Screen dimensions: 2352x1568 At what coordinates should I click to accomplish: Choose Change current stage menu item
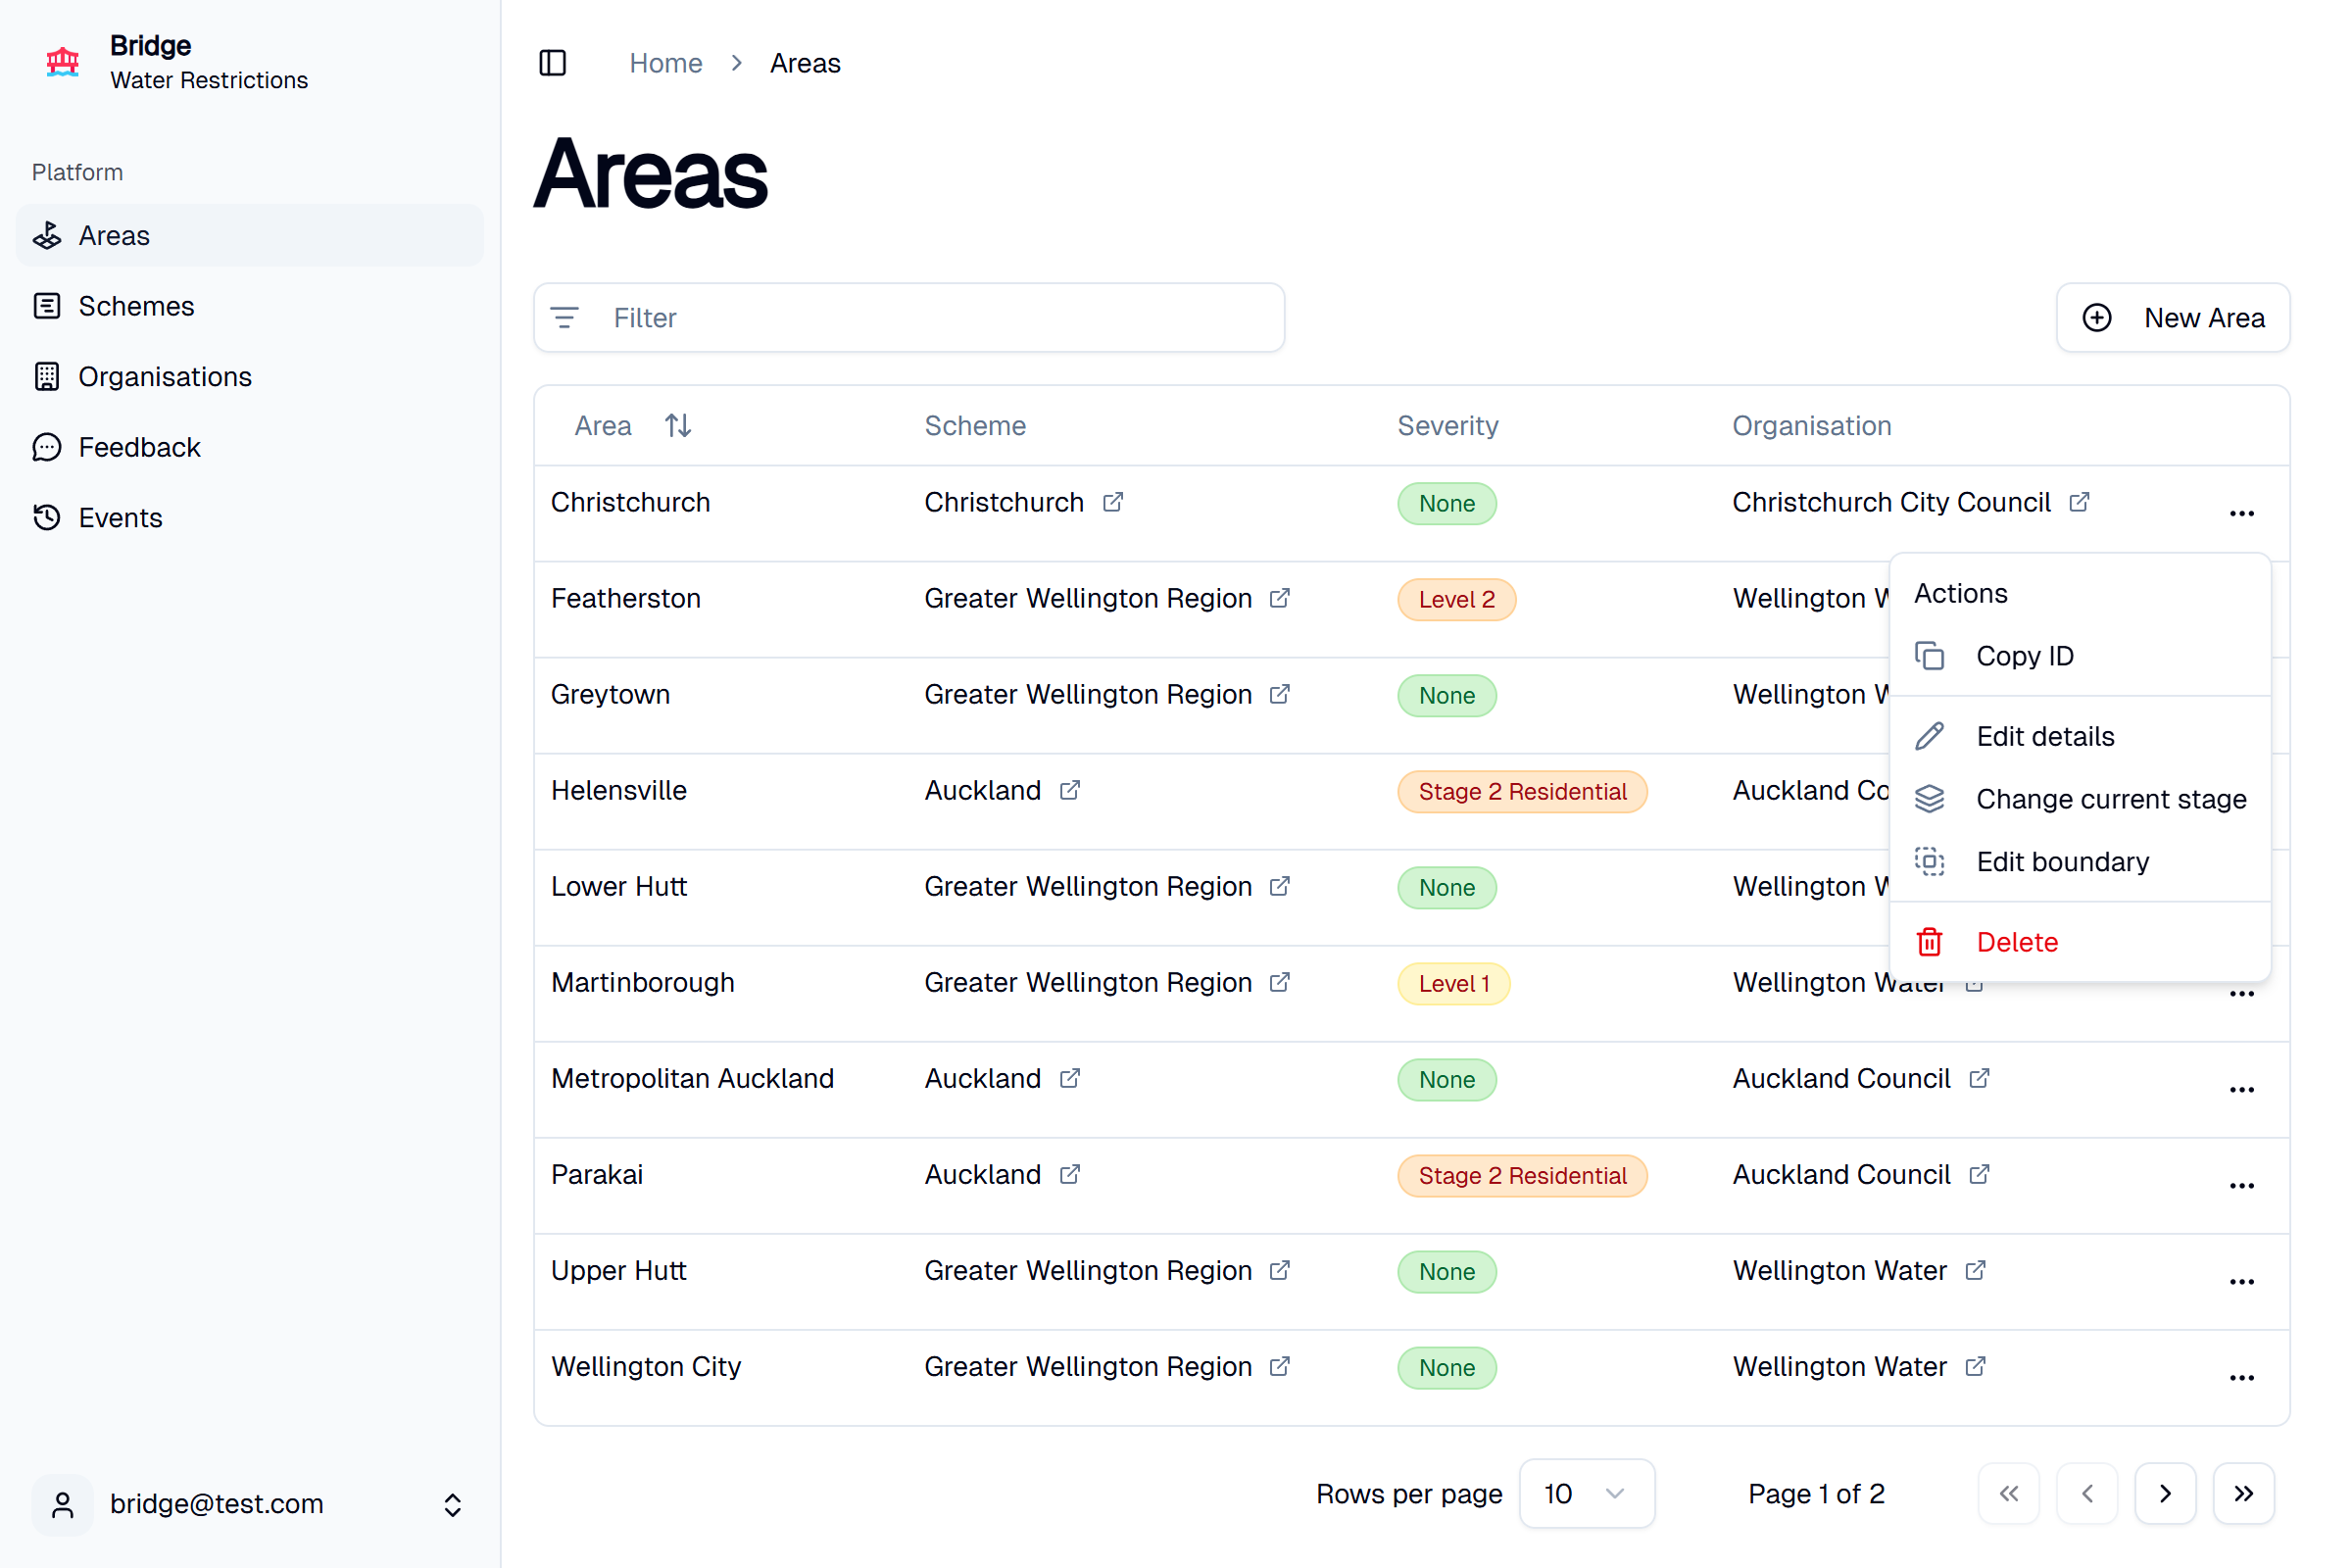(2110, 799)
